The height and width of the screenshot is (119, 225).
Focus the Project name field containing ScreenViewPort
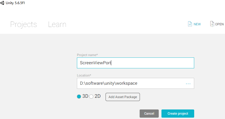[136, 63]
